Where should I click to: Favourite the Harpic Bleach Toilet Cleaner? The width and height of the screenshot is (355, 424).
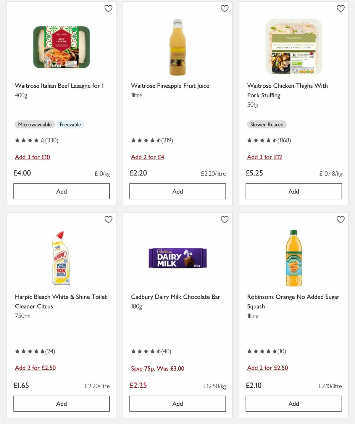[x=109, y=220]
